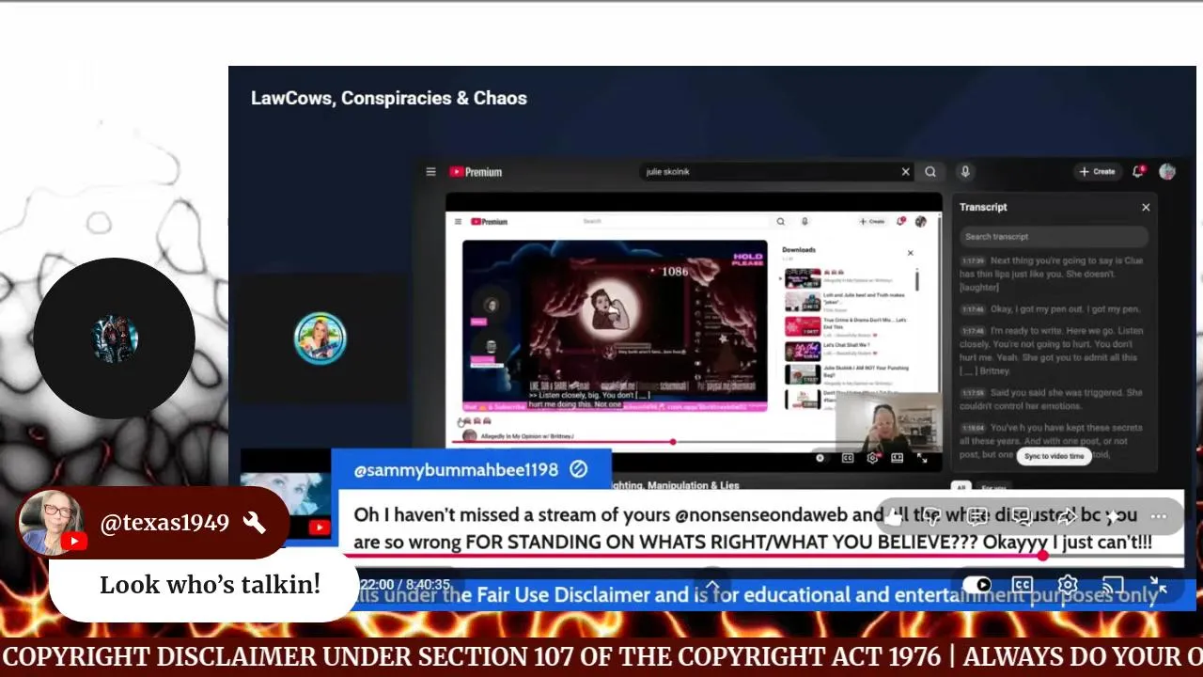Click the Downloads list scrollbar
1203x677 pixels.
(x=917, y=279)
